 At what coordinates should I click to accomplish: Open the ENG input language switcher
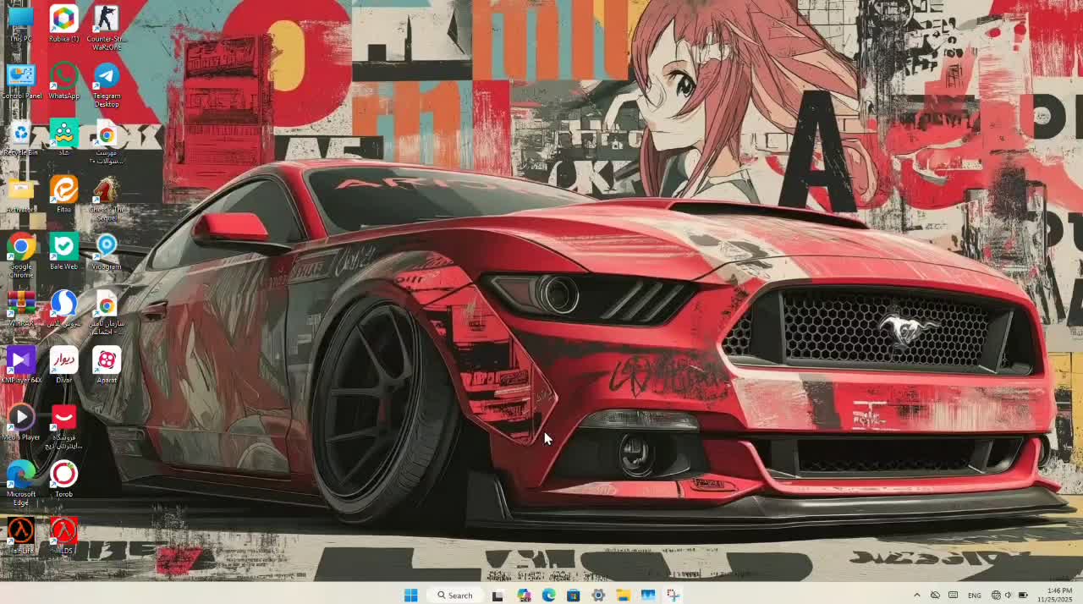pyautogui.click(x=975, y=596)
